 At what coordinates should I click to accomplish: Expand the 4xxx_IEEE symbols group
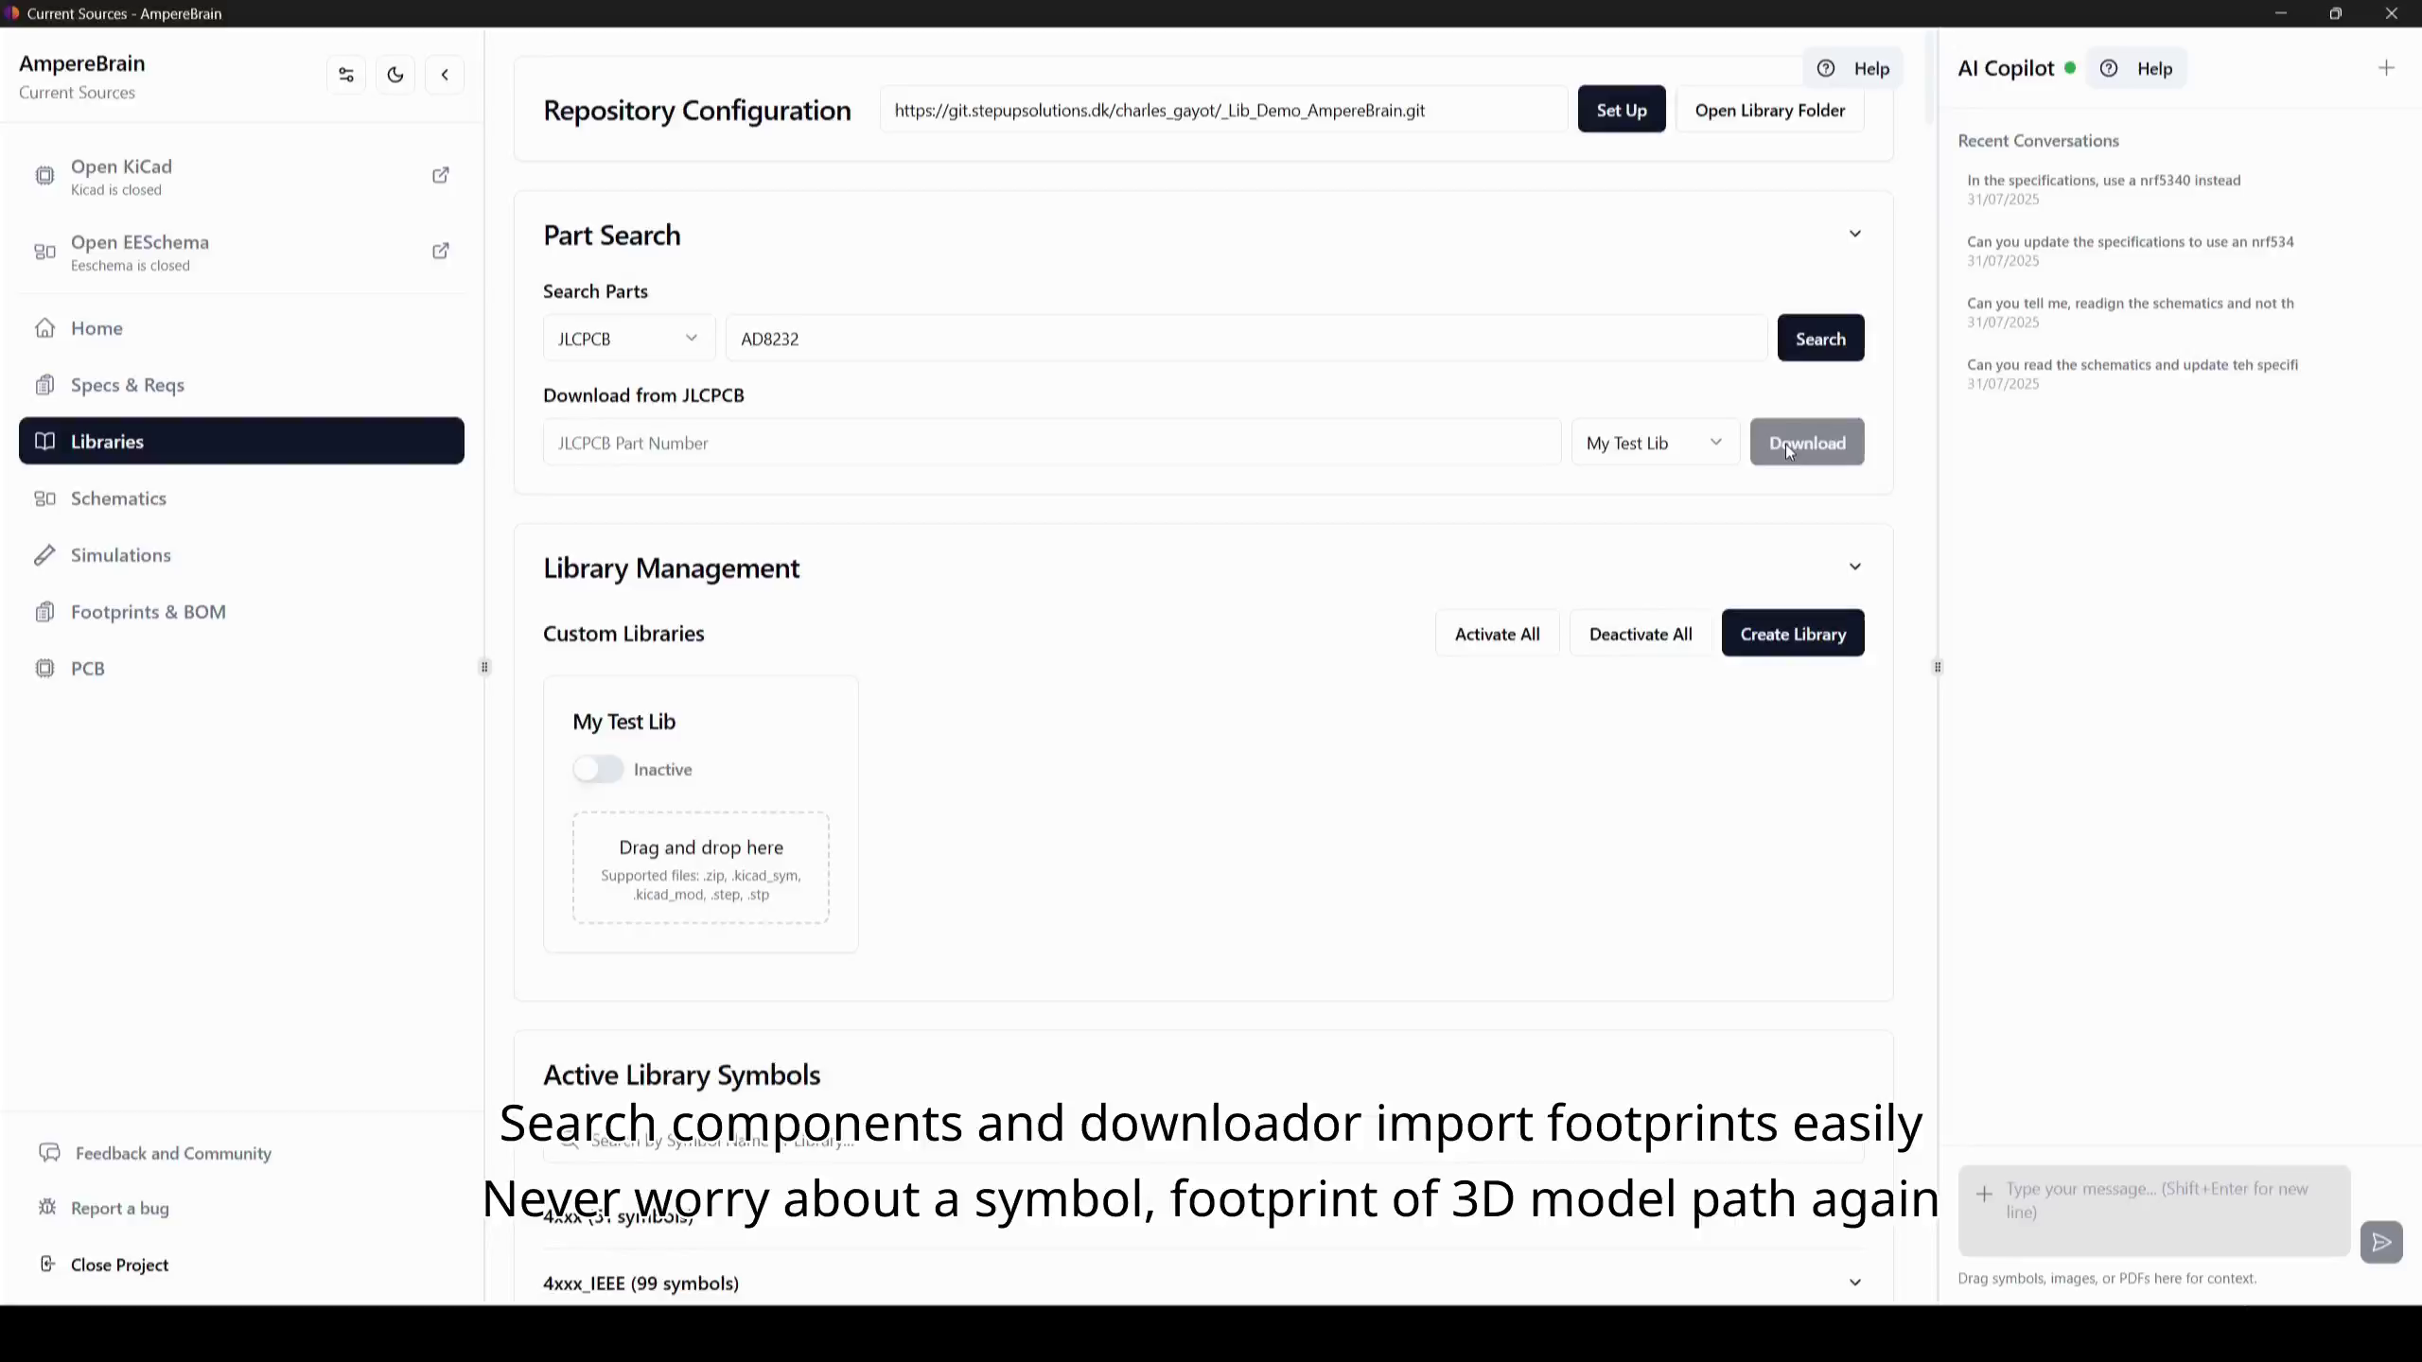[x=1855, y=1283]
